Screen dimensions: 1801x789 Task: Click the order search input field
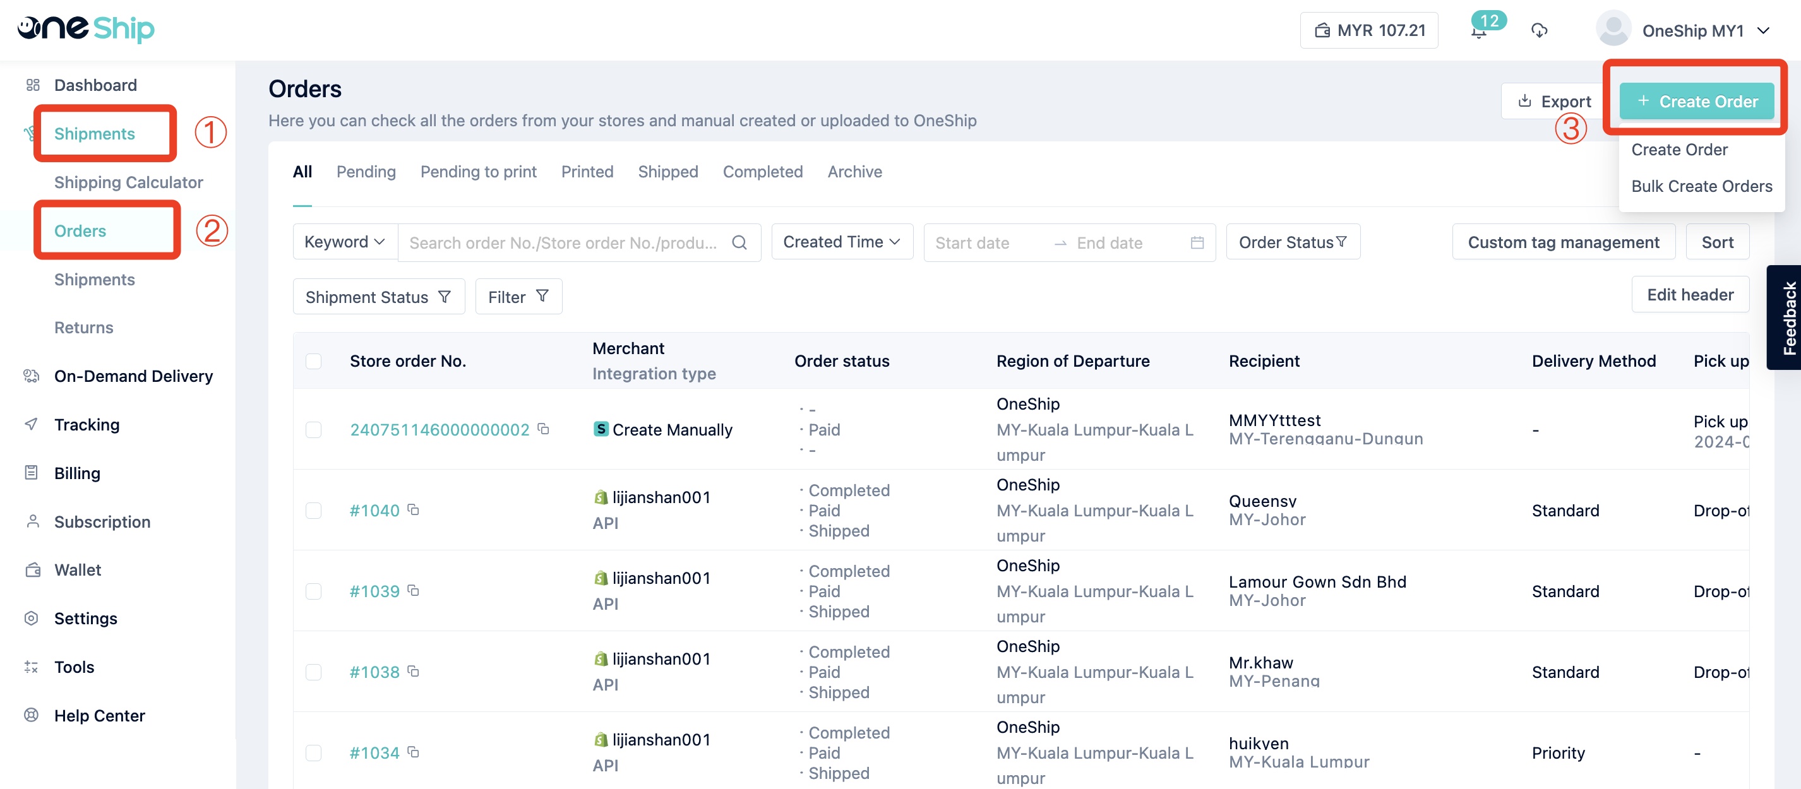tap(563, 242)
